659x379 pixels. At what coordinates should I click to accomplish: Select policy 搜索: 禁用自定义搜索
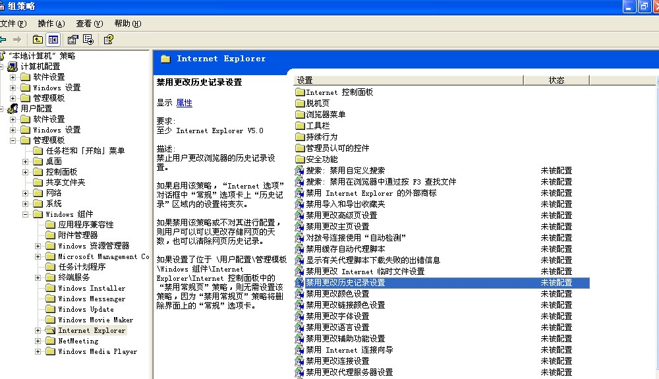click(345, 171)
